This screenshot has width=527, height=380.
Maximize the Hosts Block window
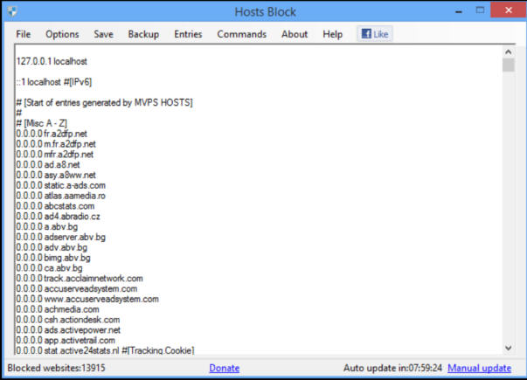click(x=480, y=10)
